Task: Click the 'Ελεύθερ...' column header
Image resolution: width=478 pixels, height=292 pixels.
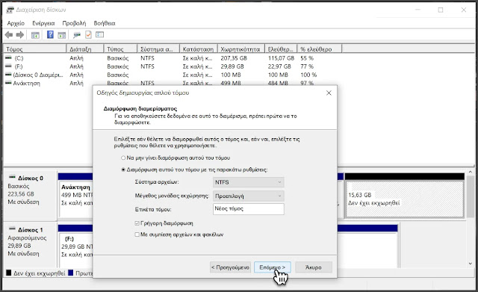Action: [281, 49]
